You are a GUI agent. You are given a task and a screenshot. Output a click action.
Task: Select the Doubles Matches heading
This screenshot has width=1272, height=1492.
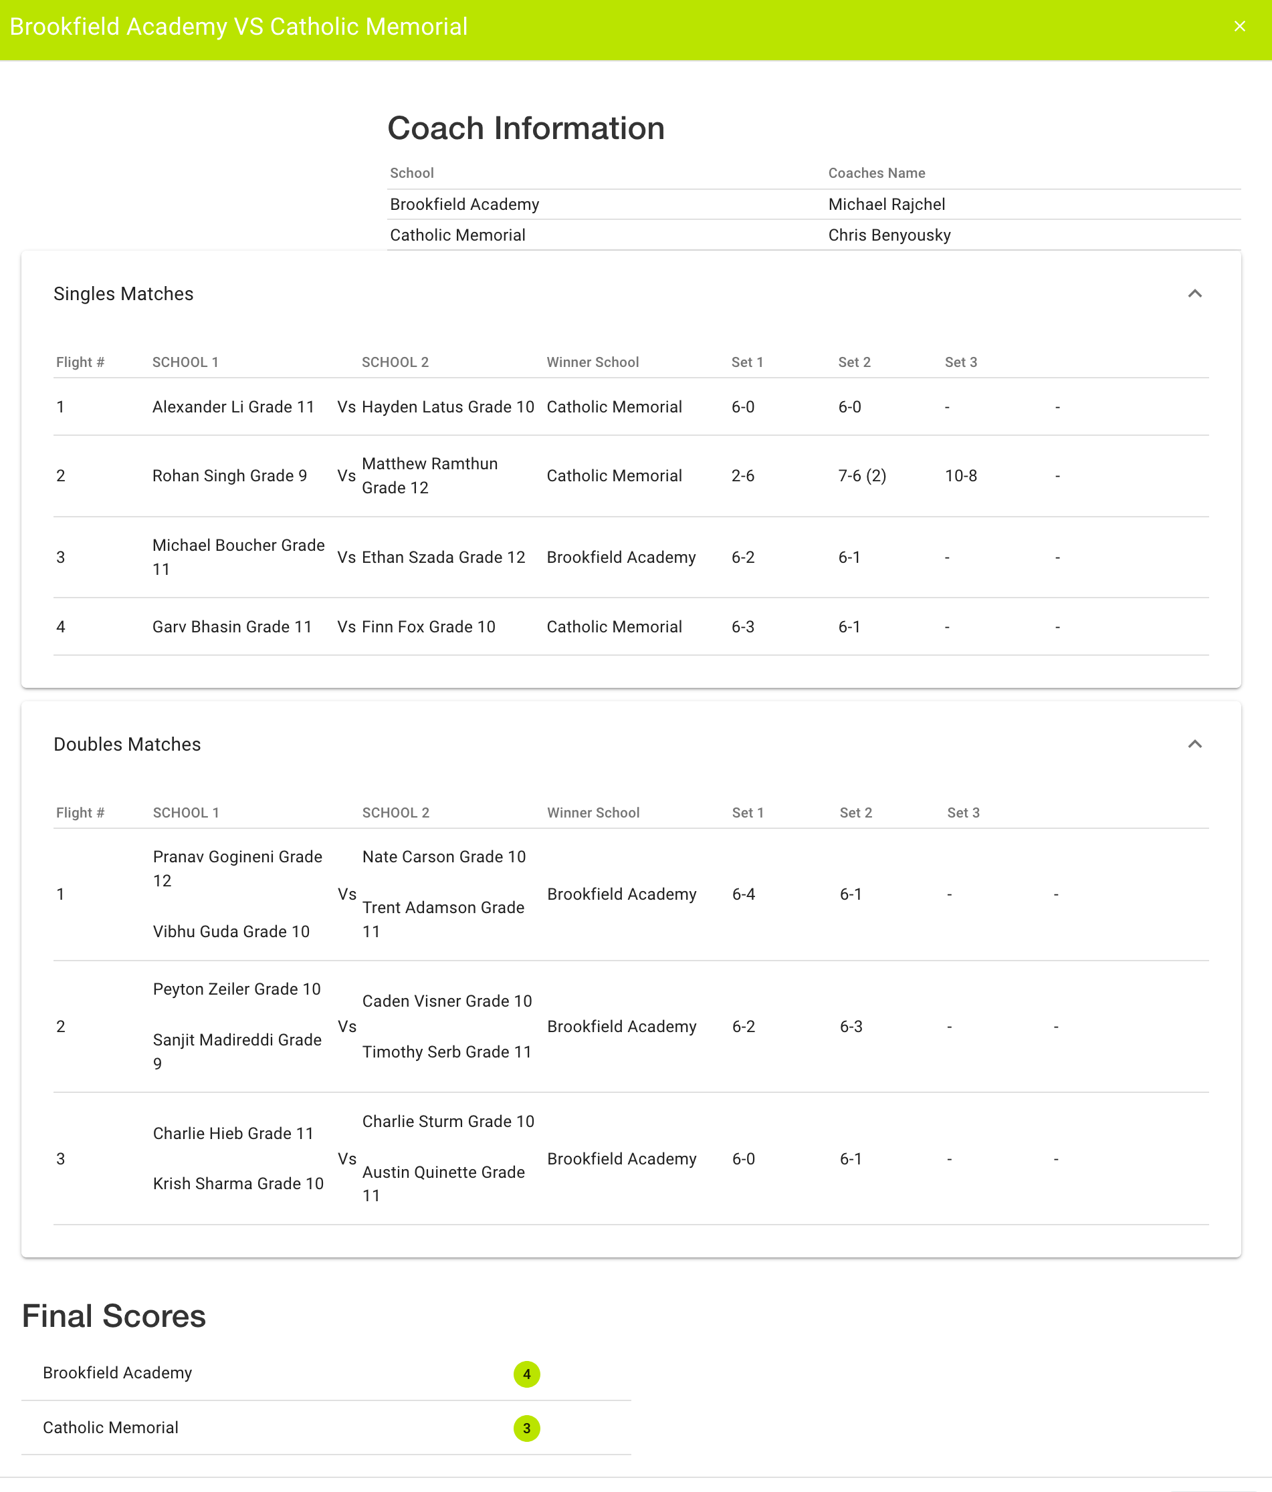127,744
